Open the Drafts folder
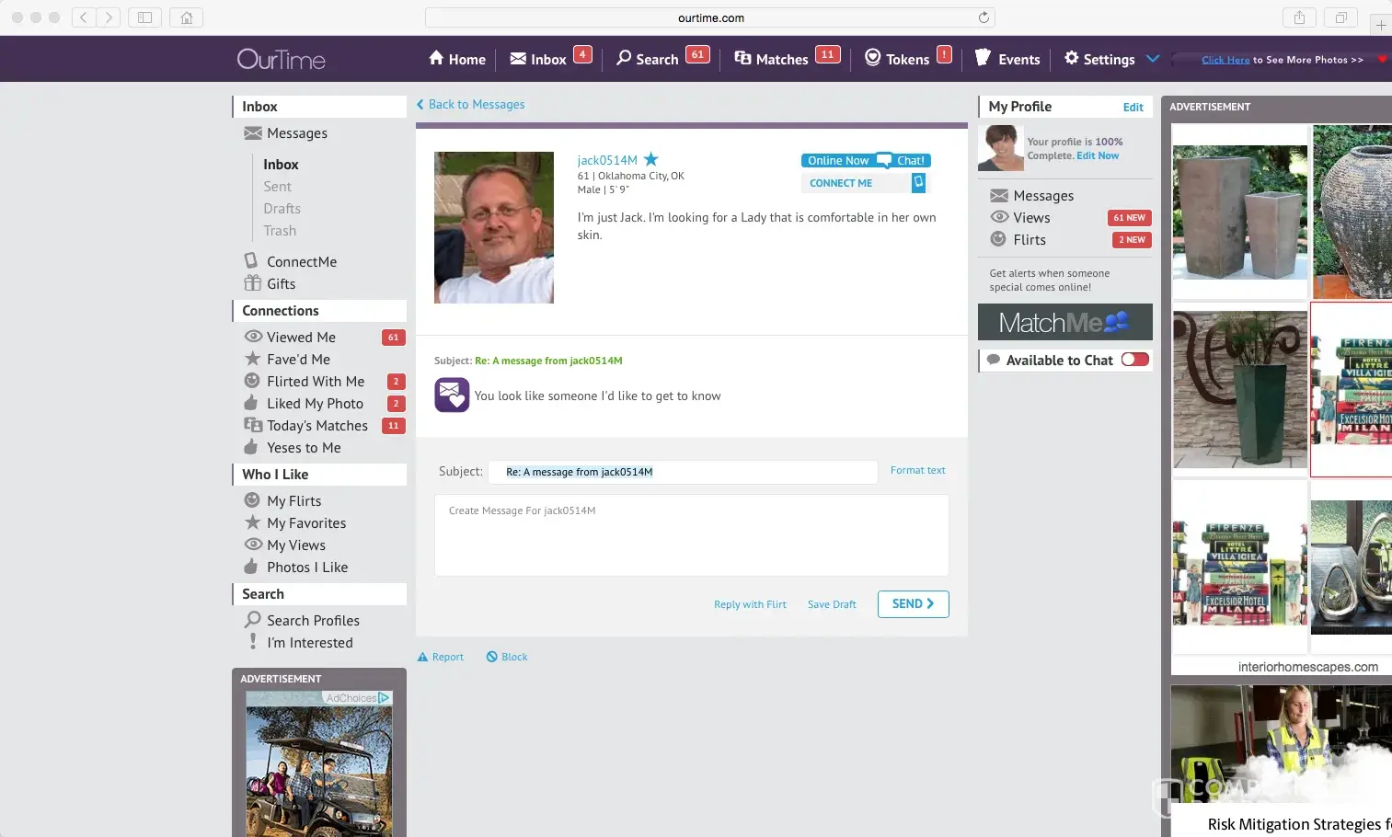Viewport: 1392px width, 837px height. (282, 209)
